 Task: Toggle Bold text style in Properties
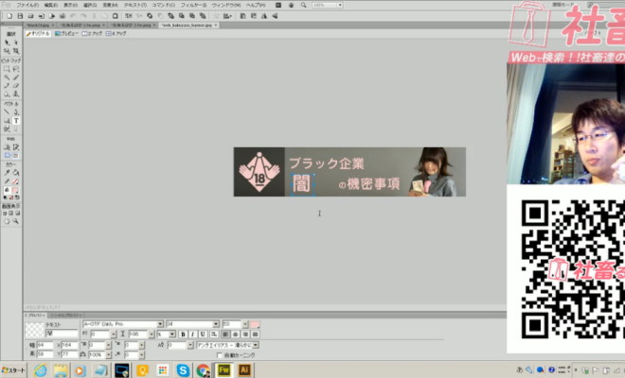(182, 334)
